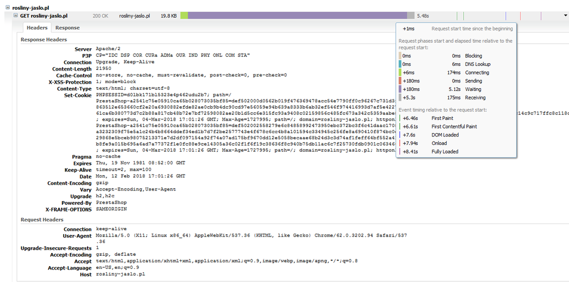This screenshot has height=282, width=569.
Task: Click the First Paint event label
Action: 442,118
